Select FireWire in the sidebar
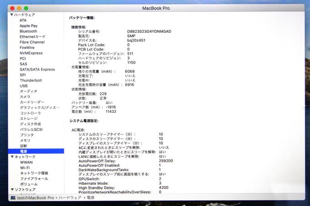Viewport: 310px width, 206px height. [x=27, y=48]
